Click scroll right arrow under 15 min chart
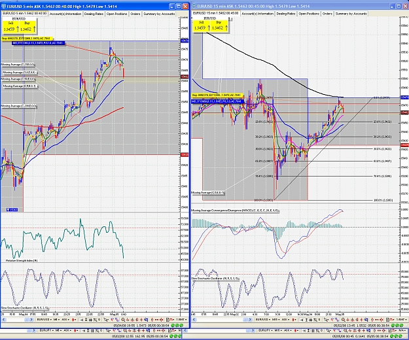The height and width of the screenshot is (340, 409). (250, 320)
